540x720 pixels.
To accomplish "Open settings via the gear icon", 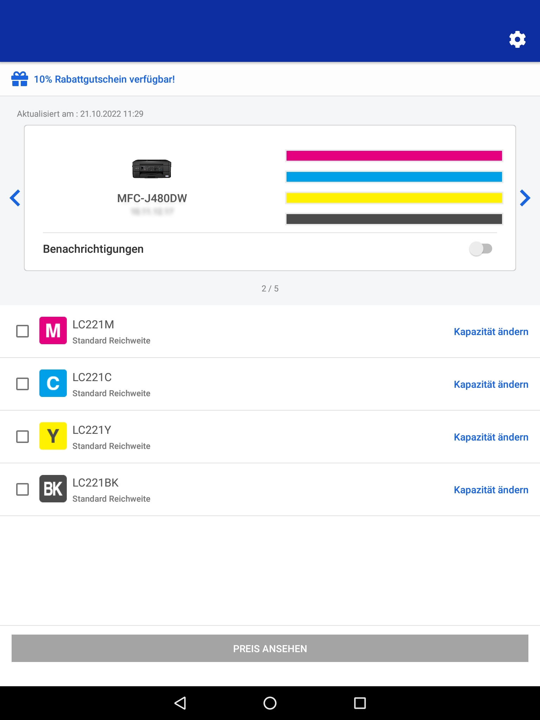I will pos(517,39).
